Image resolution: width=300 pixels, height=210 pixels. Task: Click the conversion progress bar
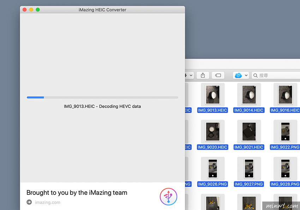(102, 97)
